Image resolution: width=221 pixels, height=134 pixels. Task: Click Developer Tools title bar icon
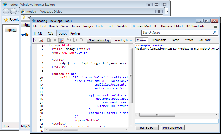(x=34, y=21)
